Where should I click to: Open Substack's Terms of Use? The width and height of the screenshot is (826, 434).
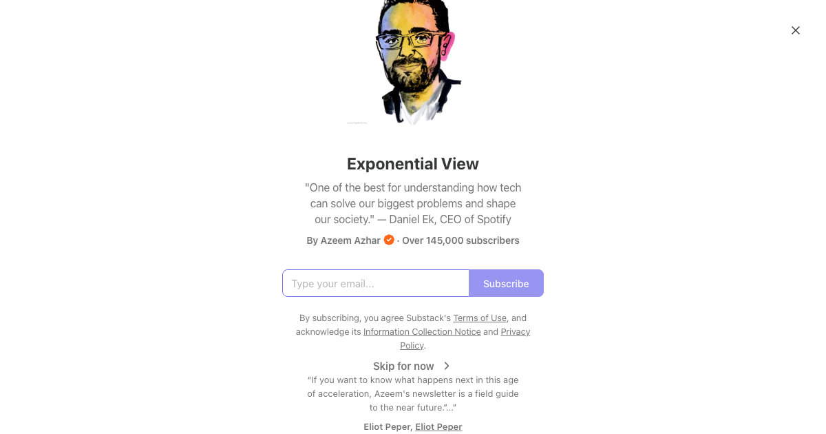coord(480,318)
